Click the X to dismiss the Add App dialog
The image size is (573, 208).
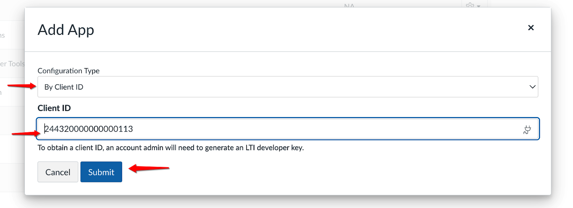531,28
